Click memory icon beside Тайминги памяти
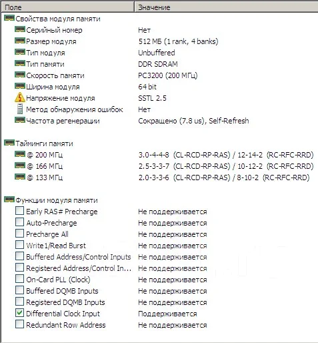Screen dimensions: 318x343 pyautogui.click(x=9, y=143)
